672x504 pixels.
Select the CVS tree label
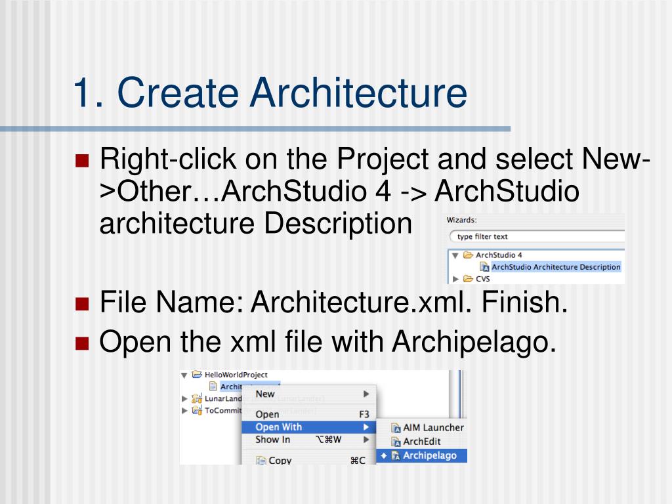pyautogui.click(x=482, y=278)
